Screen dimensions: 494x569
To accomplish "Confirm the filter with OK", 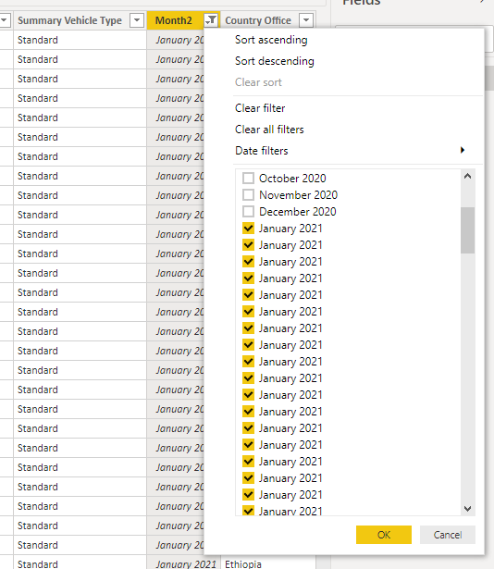I will coord(384,535).
